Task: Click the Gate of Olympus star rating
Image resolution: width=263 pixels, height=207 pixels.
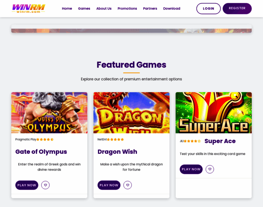Action: coord(45,139)
